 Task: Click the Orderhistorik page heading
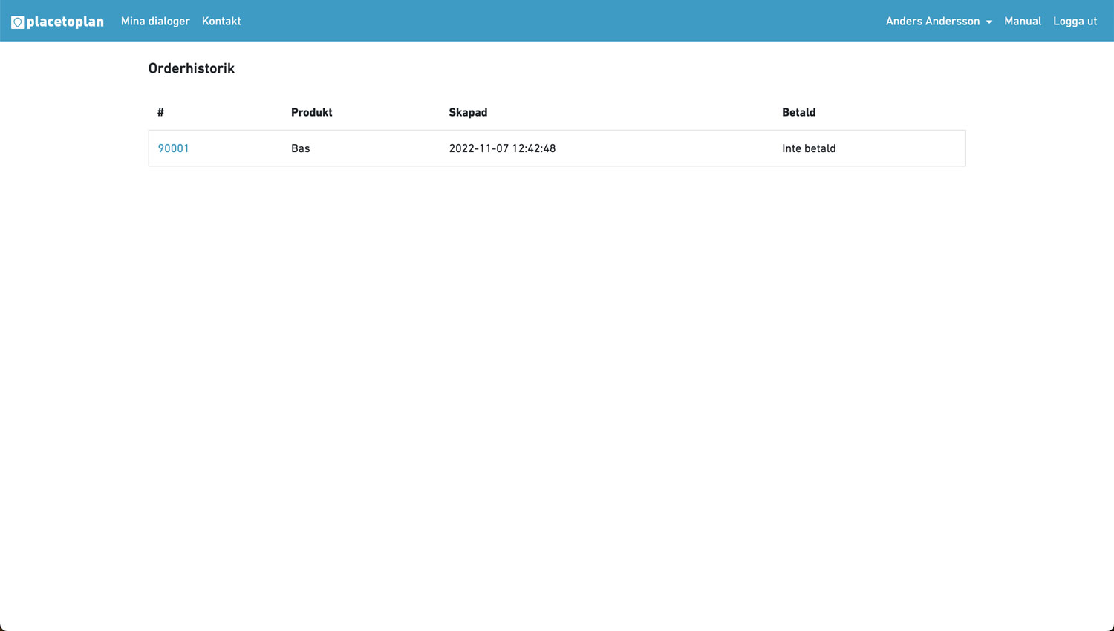click(192, 68)
